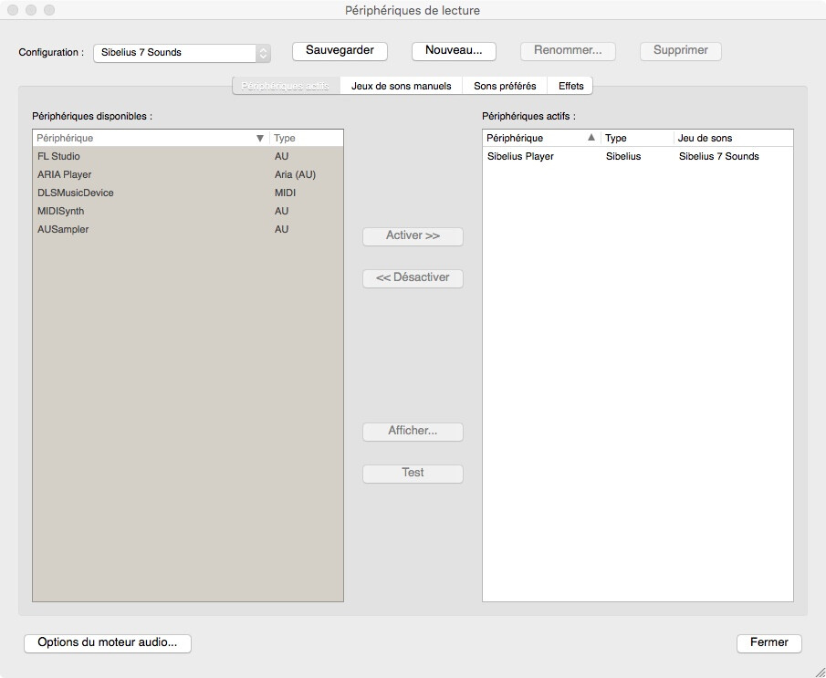Click the Aria (AU) type cell

[x=295, y=175]
